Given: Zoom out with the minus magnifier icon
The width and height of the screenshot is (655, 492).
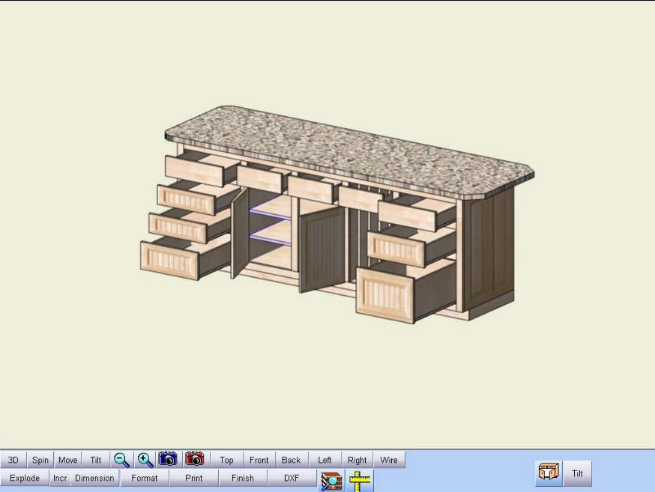Looking at the screenshot, I should [x=122, y=460].
